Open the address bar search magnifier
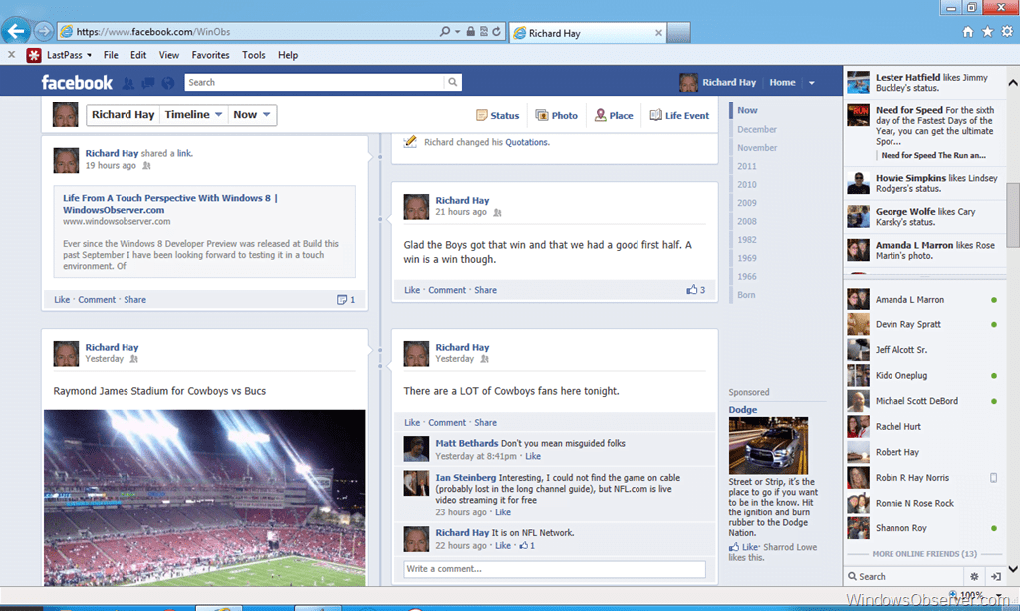The image size is (1020, 611). 445,31
